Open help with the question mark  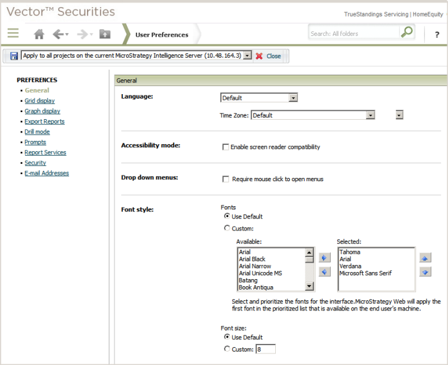pyautogui.click(x=437, y=35)
